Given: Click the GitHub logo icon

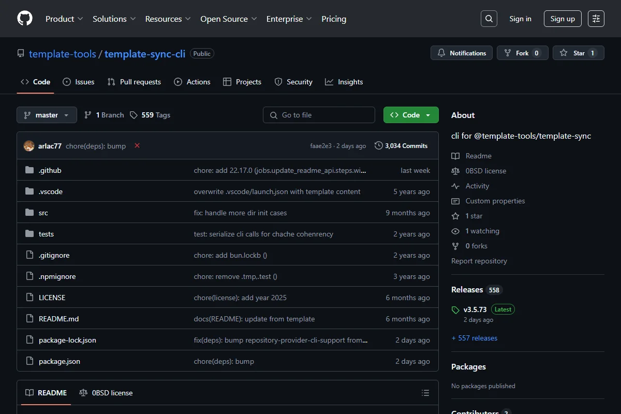Looking at the screenshot, I should click(x=25, y=19).
